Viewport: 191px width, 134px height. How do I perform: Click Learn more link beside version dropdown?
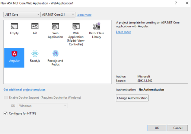[x=84, y=15]
